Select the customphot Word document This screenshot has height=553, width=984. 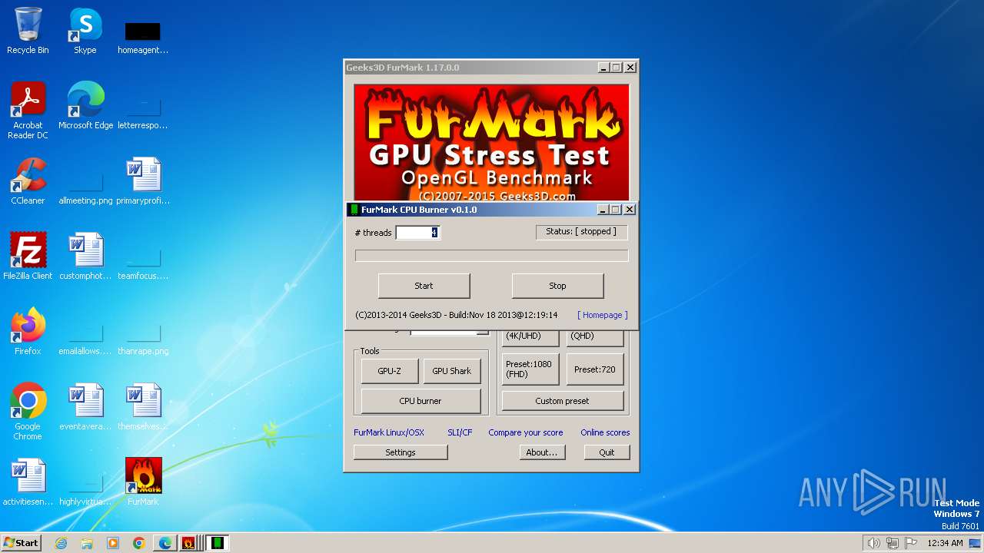coord(85,257)
